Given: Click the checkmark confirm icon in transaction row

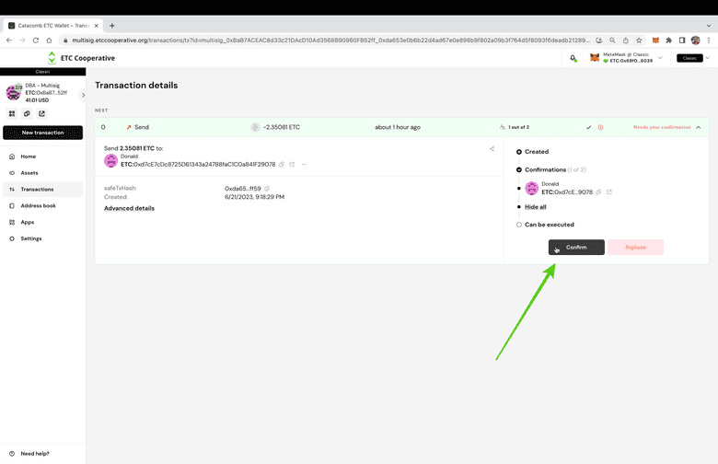Looking at the screenshot, I should coord(589,127).
